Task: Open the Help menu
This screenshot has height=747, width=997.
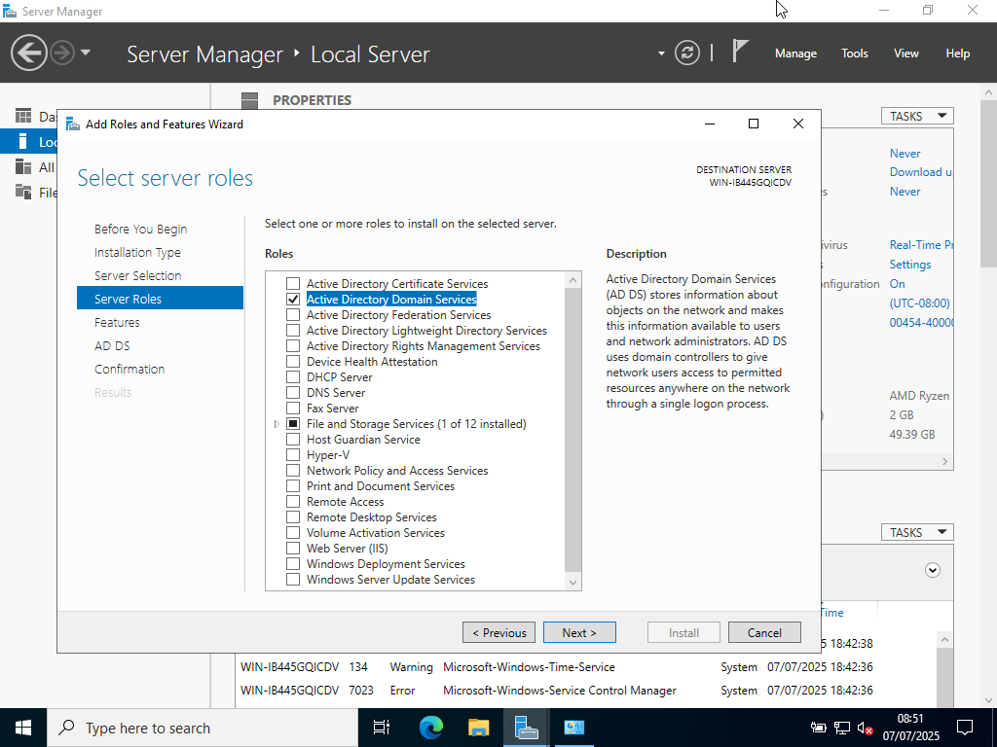Action: pyautogui.click(x=958, y=53)
